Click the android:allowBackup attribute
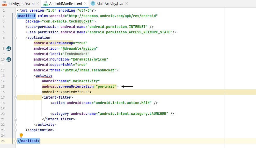This screenshot has width=256, height=148. click(x=53, y=43)
